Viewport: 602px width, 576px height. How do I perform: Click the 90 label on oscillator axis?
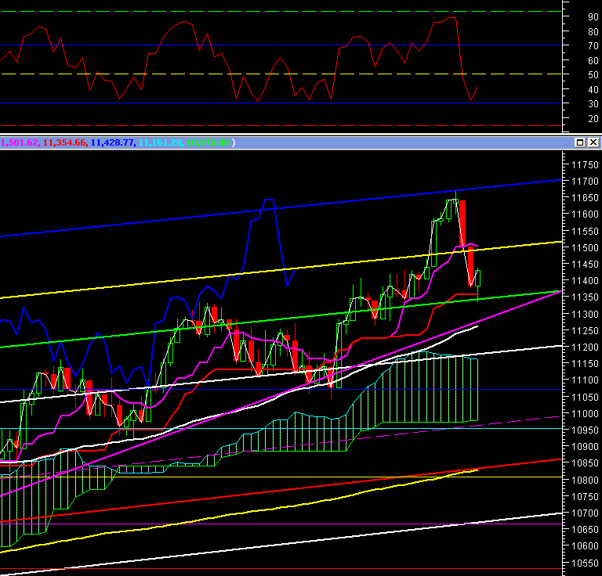click(593, 17)
